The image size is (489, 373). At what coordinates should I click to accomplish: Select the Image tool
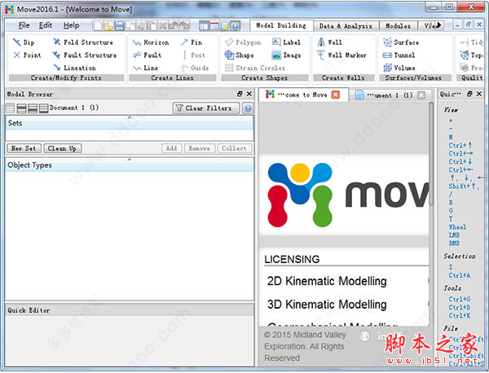coord(286,55)
